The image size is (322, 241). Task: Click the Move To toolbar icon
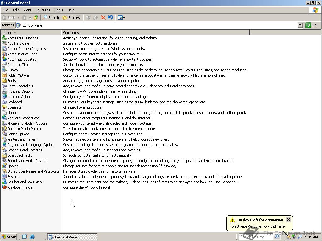click(x=88, y=18)
